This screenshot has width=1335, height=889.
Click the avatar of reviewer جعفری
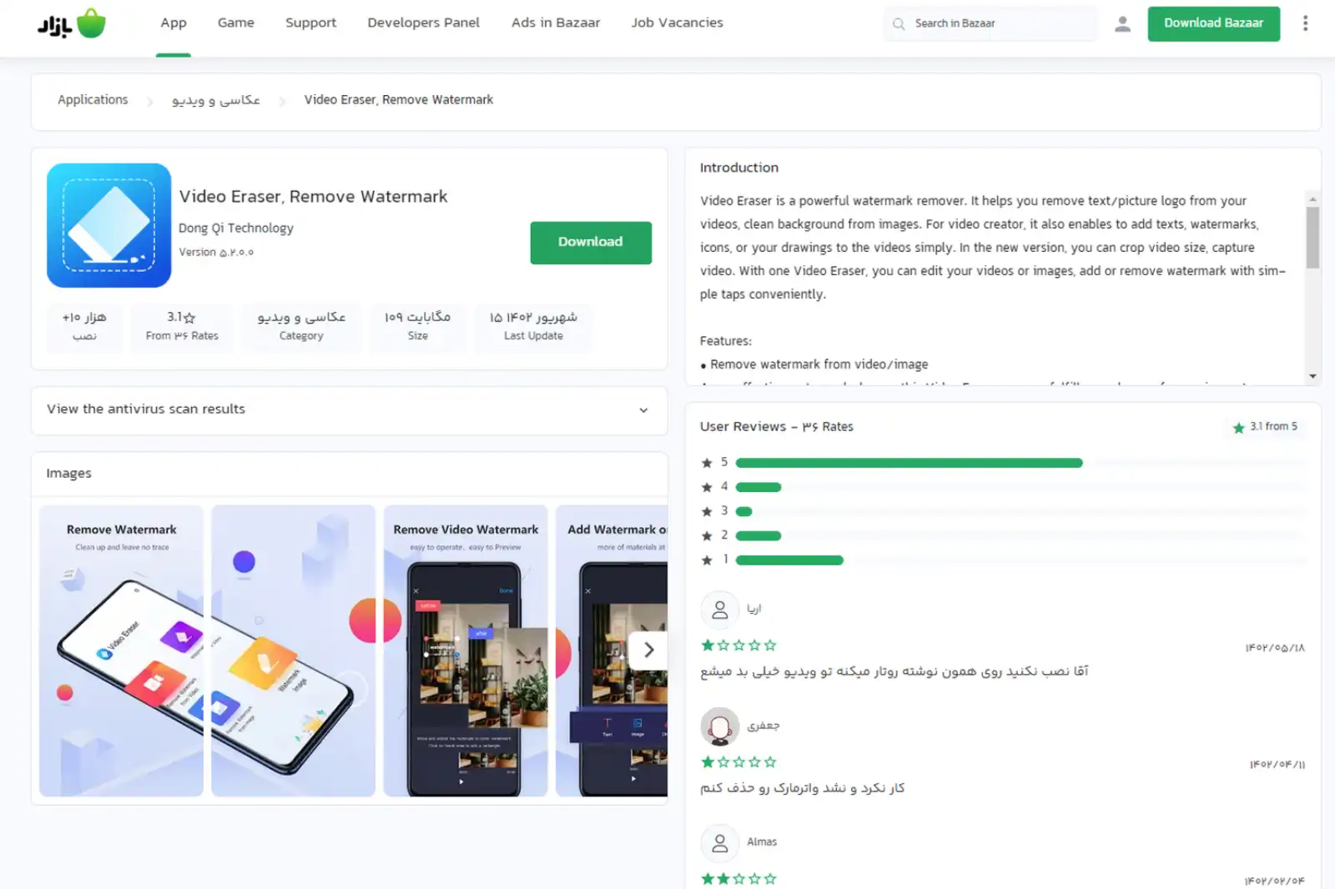(719, 726)
